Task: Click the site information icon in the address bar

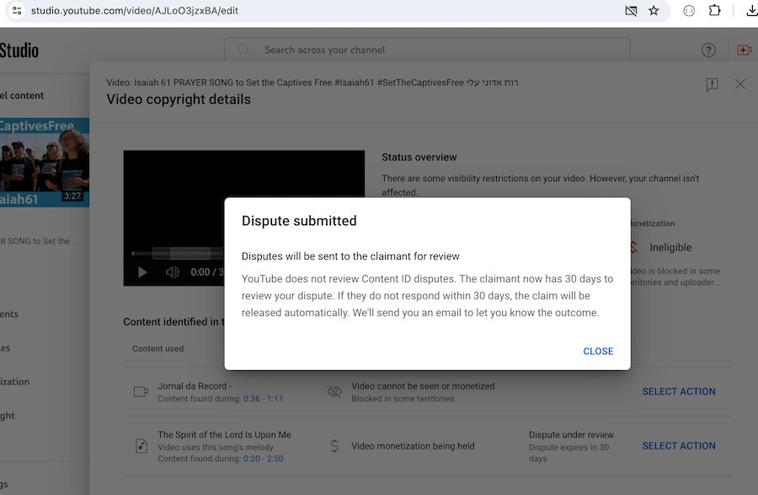Action: coord(16,11)
